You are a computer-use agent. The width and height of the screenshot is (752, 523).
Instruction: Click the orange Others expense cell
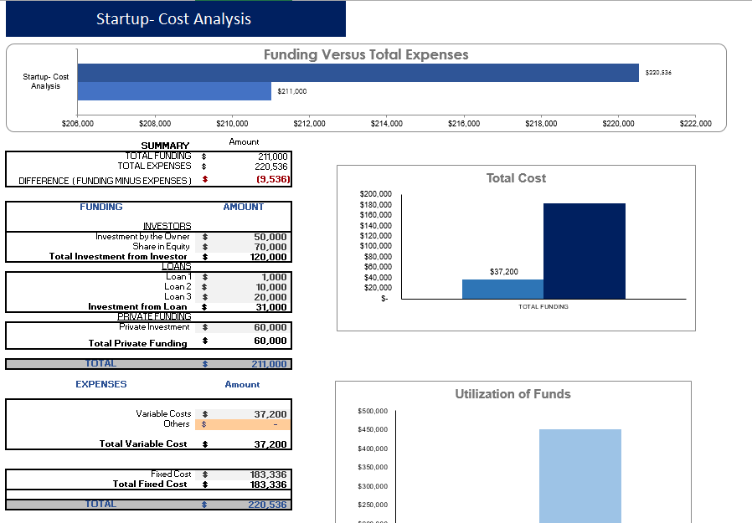(x=243, y=424)
